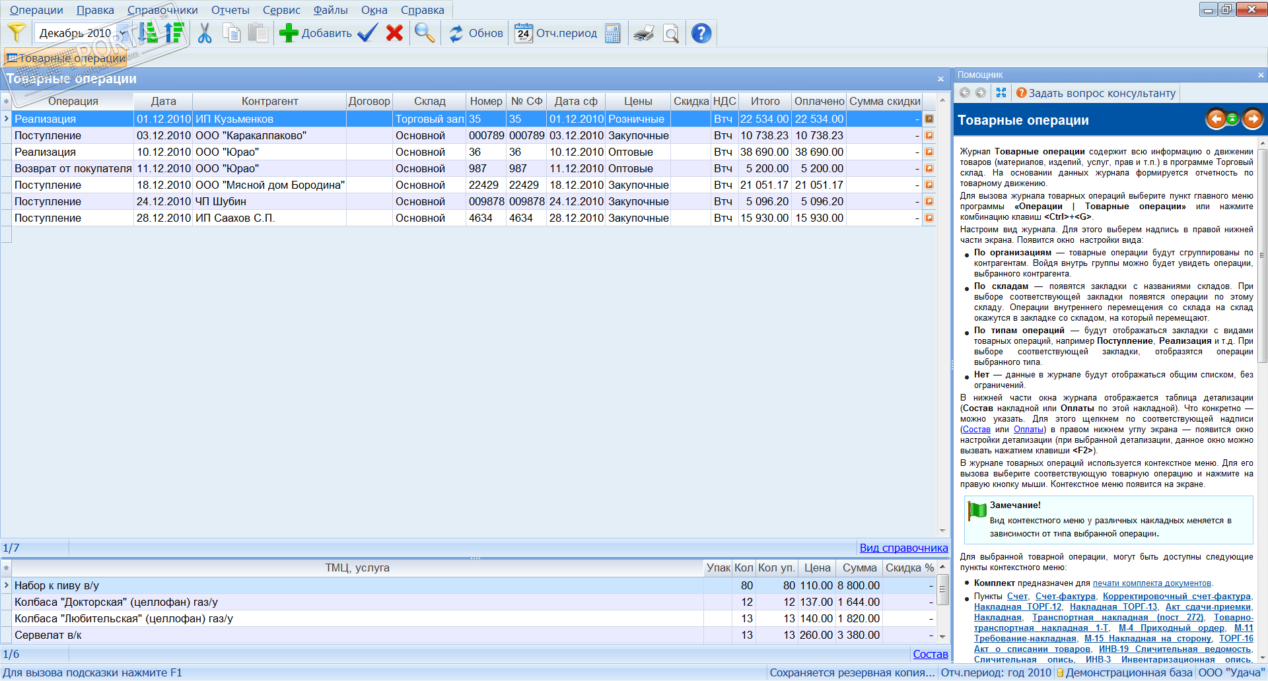
Task: Click the copy documents icon
Action: coord(231,33)
